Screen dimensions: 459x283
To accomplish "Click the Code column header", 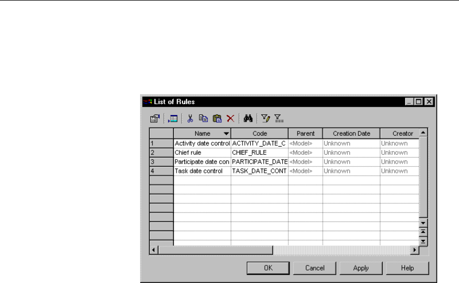I will tap(259, 134).
